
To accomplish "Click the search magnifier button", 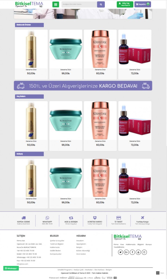I will (x=101, y=4).
